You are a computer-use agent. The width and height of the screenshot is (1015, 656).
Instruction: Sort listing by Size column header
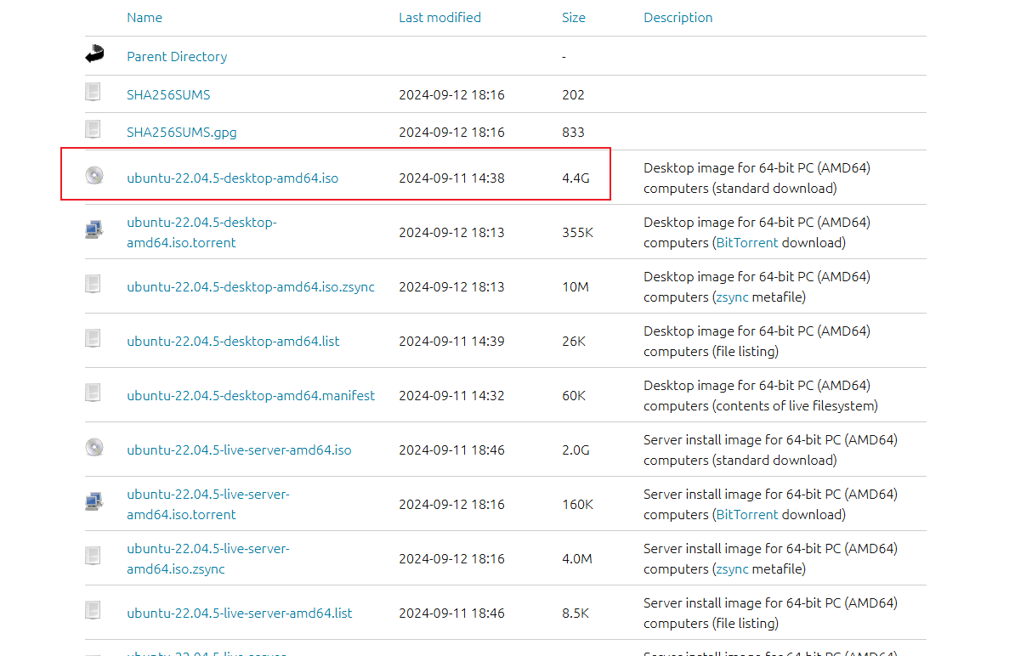574,18
